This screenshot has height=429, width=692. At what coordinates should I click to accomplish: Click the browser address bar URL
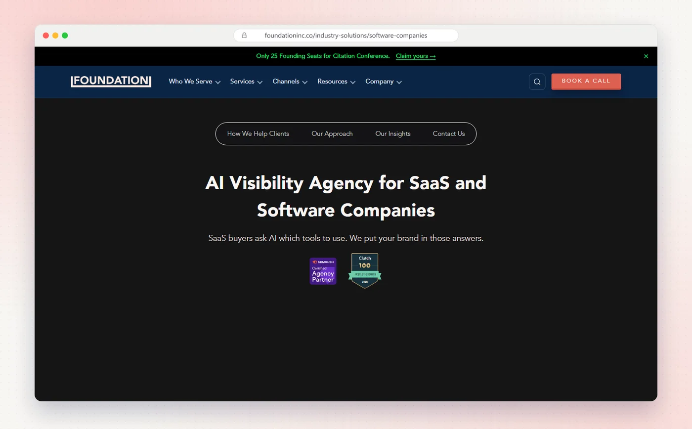tap(346, 36)
